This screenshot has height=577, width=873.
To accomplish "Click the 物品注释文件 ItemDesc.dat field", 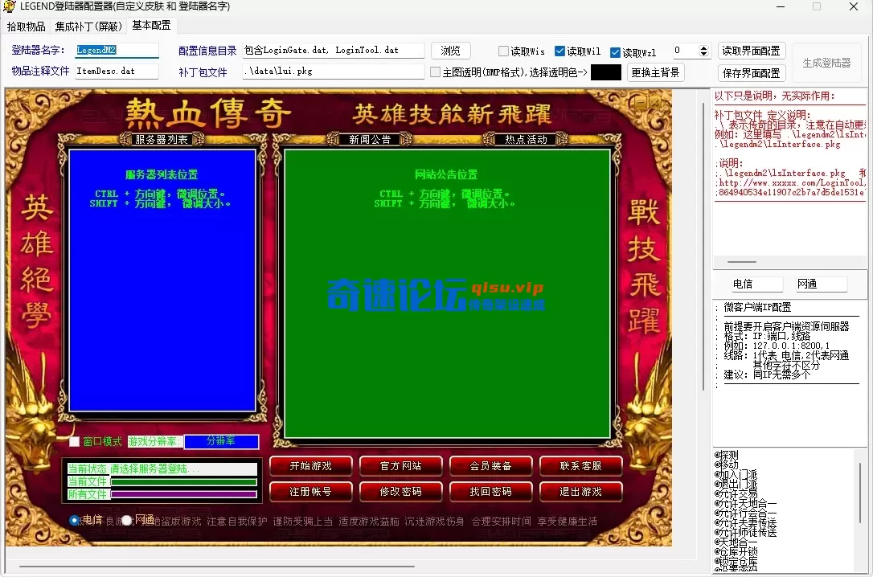I will (117, 72).
